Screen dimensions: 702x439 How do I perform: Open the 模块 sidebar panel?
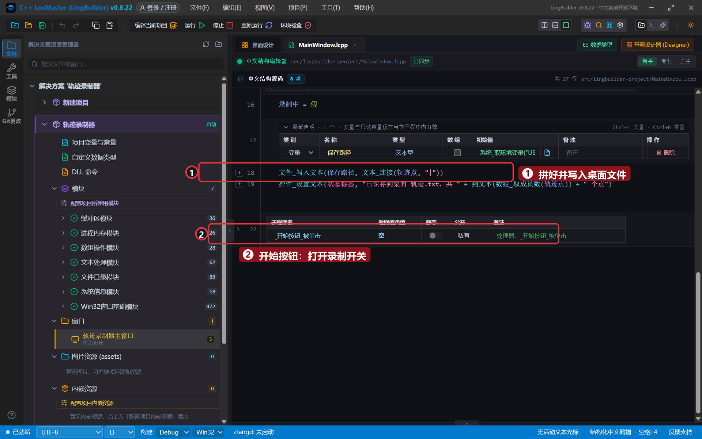11,93
